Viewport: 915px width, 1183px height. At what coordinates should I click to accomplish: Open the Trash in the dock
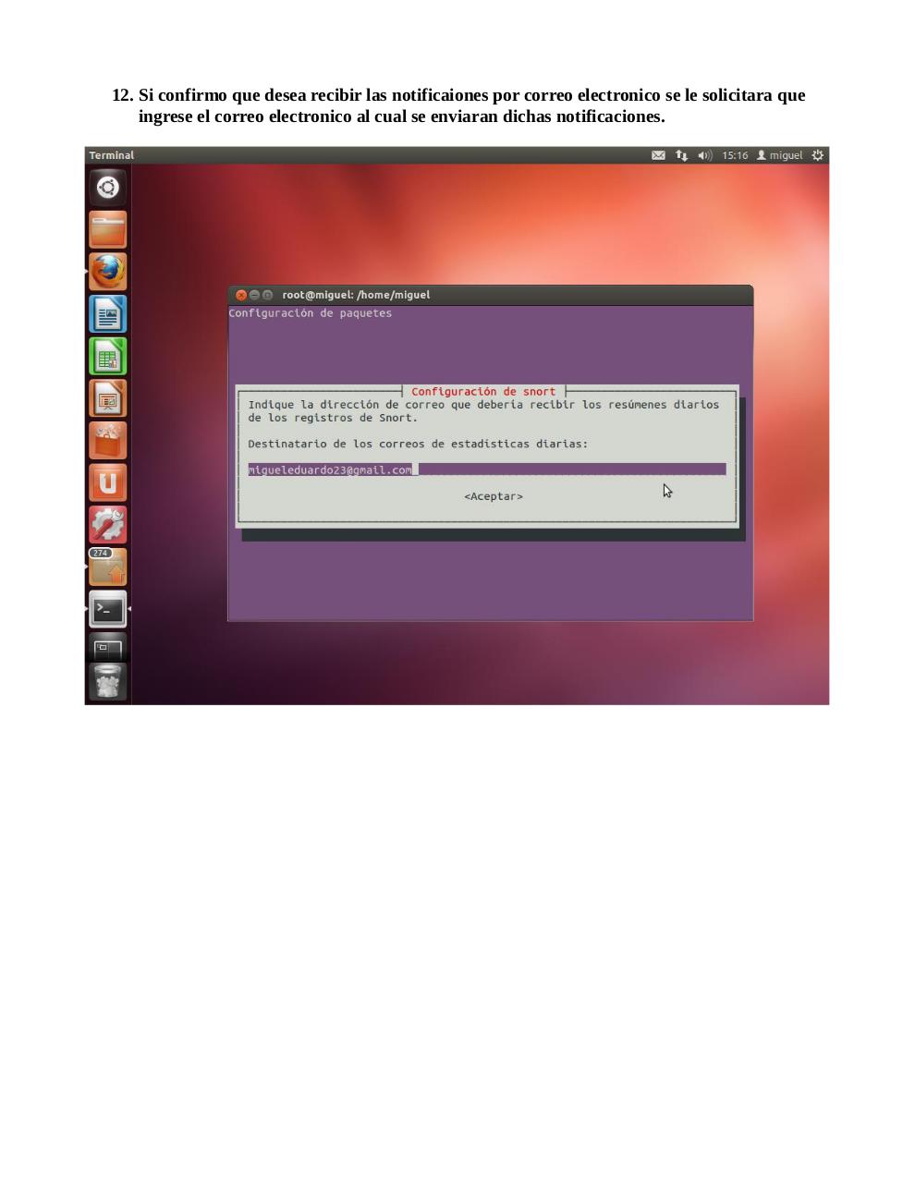[x=108, y=682]
